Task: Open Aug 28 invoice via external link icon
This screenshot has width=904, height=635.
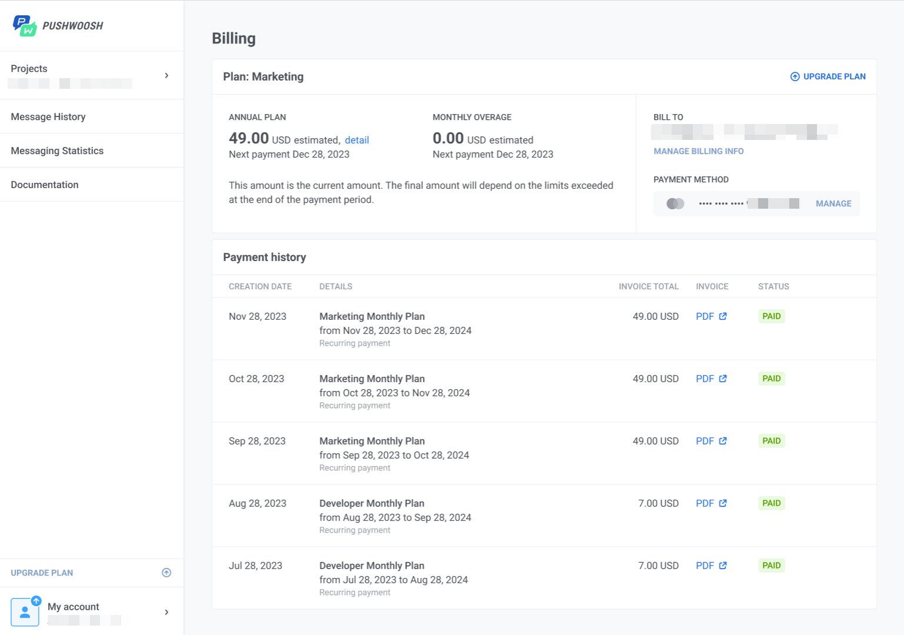Action: (723, 503)
